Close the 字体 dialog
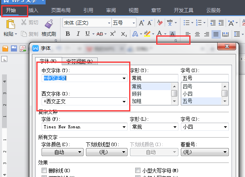This screenshot has height=177, width=245. [x=227, y=46]
